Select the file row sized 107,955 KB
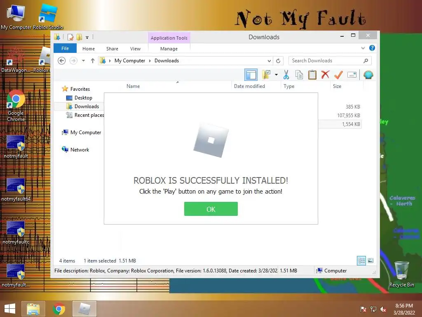The image size is (422, 317). point(340,116)
